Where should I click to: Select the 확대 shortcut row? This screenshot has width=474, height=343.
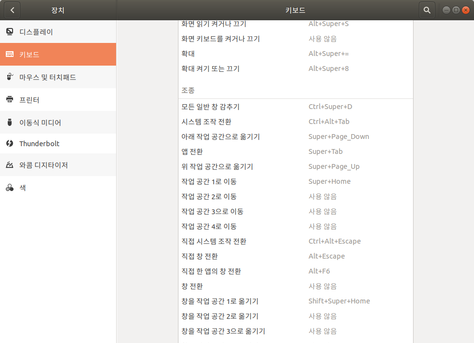(x=296, y=54)
